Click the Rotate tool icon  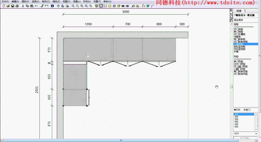(62, 6)
